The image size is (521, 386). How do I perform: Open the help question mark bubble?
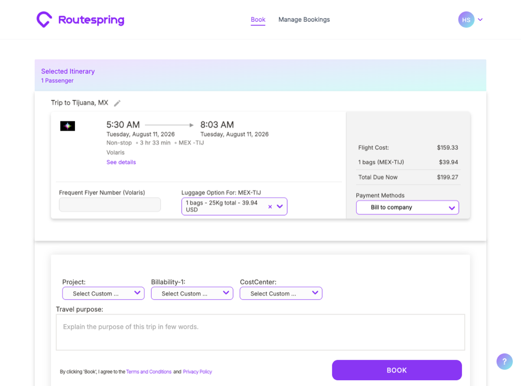point(504,362)
